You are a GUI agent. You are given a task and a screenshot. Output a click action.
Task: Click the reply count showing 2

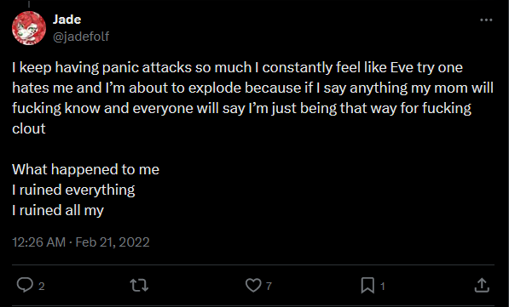point(41,287)
